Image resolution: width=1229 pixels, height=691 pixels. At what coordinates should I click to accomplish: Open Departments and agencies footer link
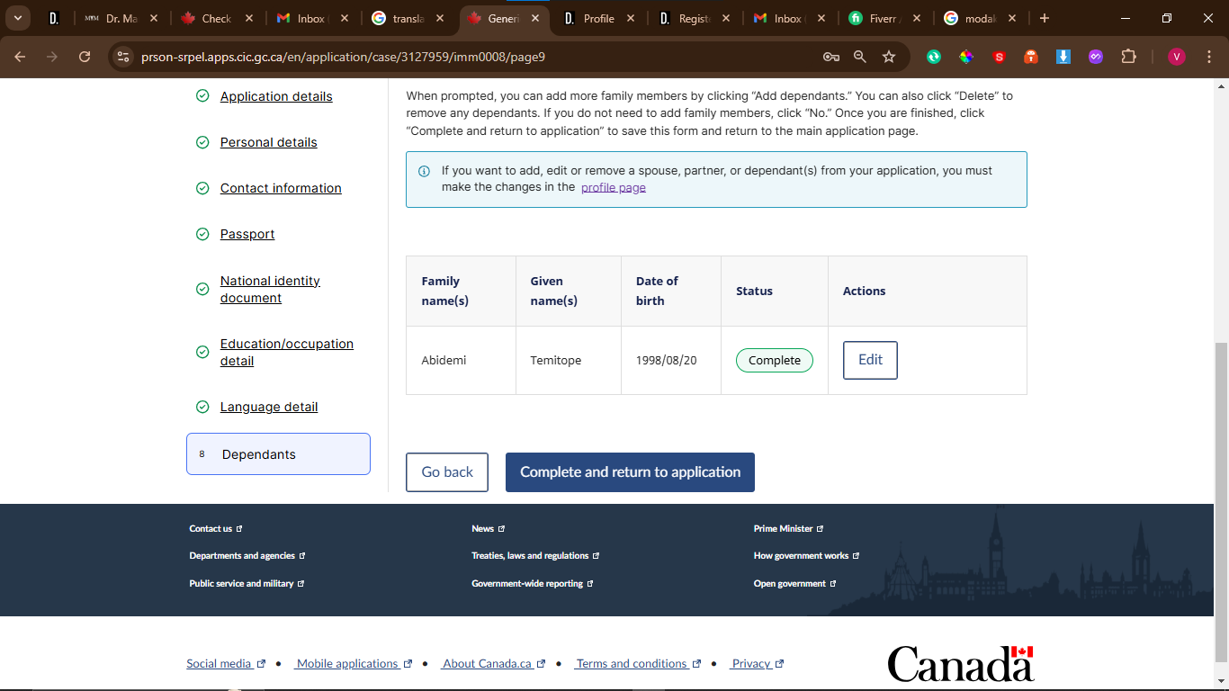pos(247,556)
